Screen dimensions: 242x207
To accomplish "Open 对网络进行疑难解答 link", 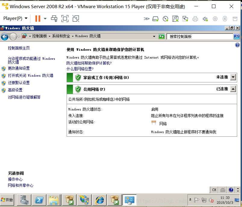I will 24,97.
